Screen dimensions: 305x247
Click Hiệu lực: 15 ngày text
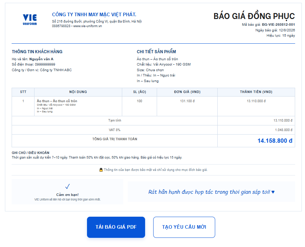coord(281,36)
